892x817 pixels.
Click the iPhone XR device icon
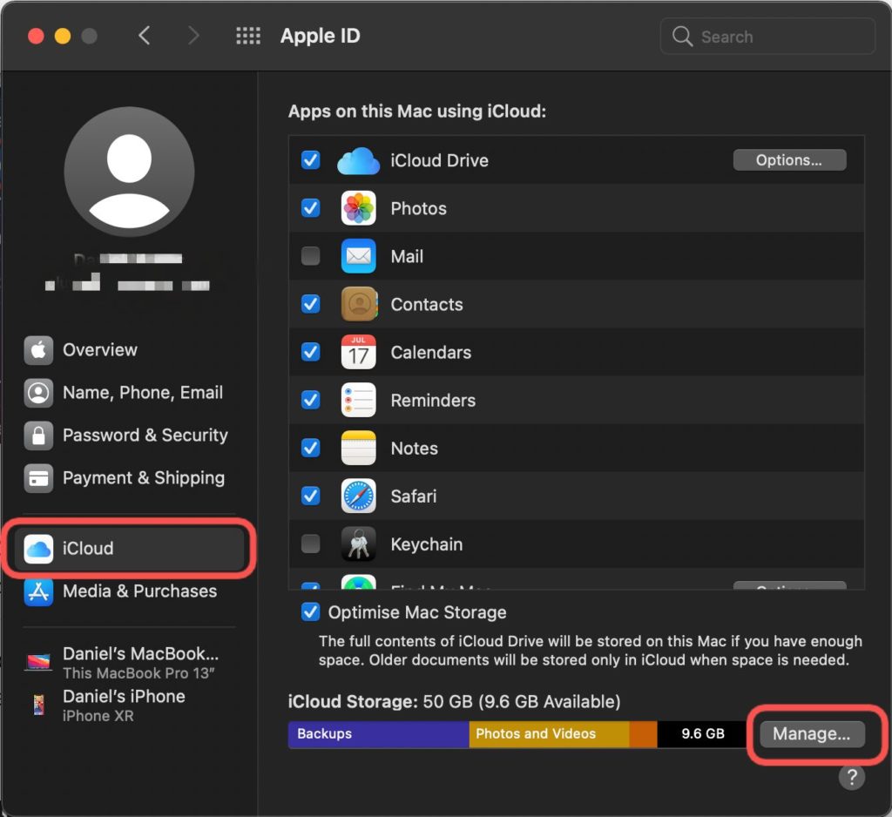pyautogui.click(x=38, y=705)
